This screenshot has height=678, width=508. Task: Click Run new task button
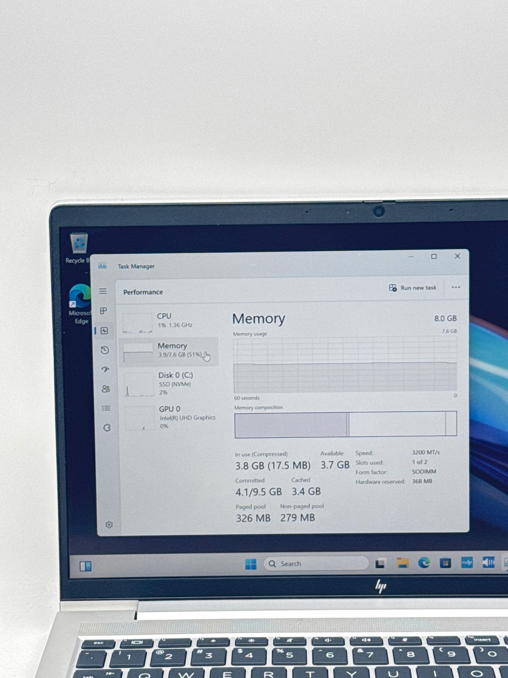click(x=412, y=288)
